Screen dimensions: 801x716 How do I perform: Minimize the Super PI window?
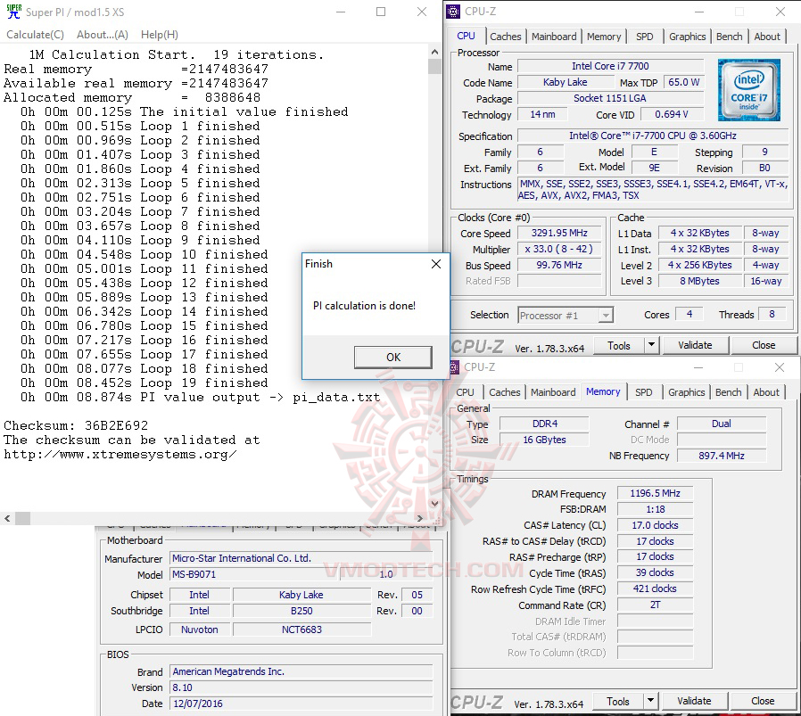(341, 12)
